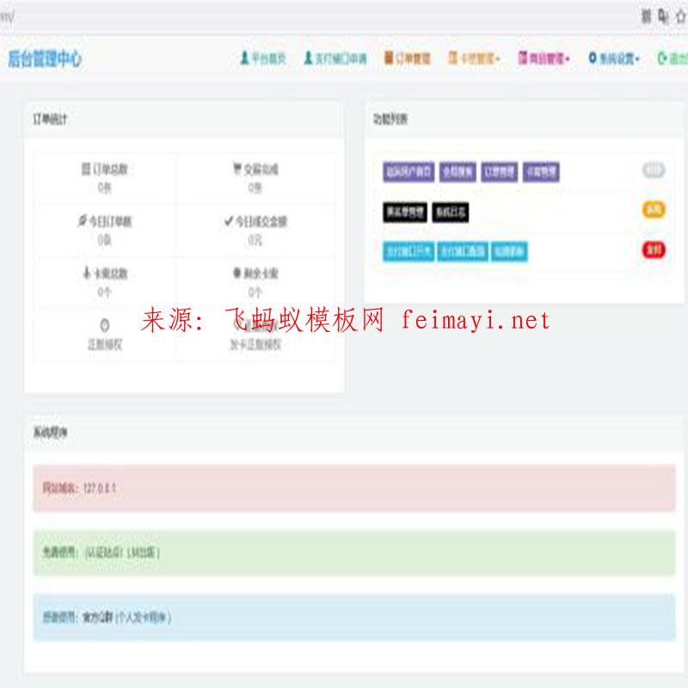The height and width of the screenshot is (688, 688).
Task: Click the black 黑名单管理 button
Action: (404, 212)
